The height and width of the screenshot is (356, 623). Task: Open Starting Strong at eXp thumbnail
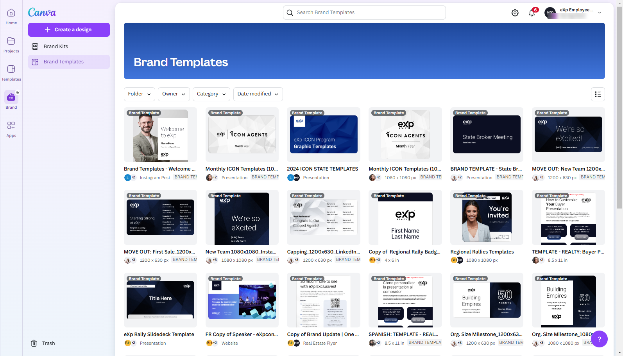point(160,217)
